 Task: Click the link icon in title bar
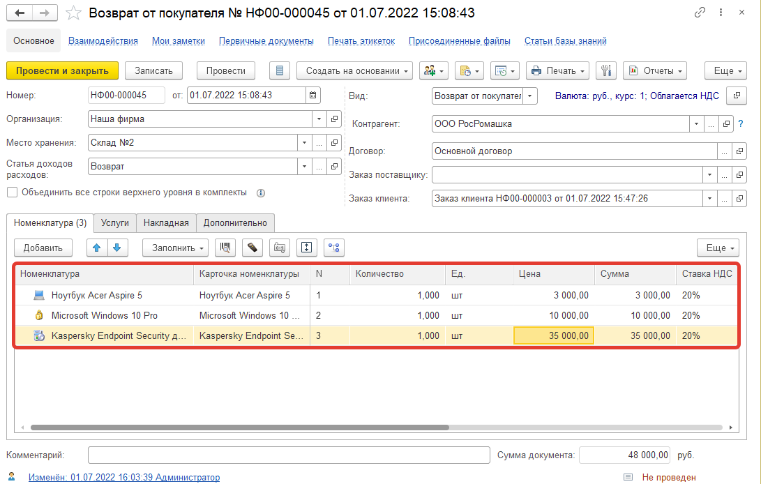pos(700,13)
